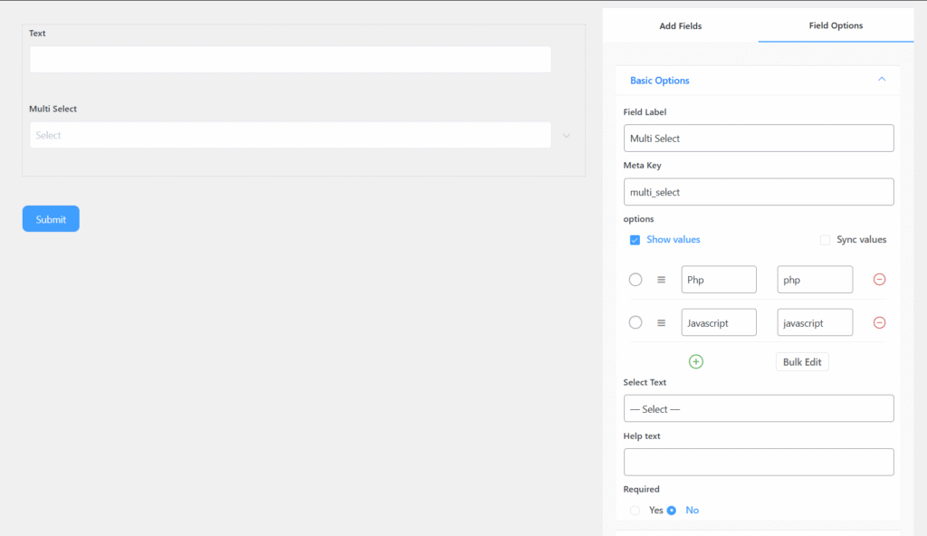The image size is (927, 536).
Task: Click drag handle icon for Php option
Action: tap(661, 280)
